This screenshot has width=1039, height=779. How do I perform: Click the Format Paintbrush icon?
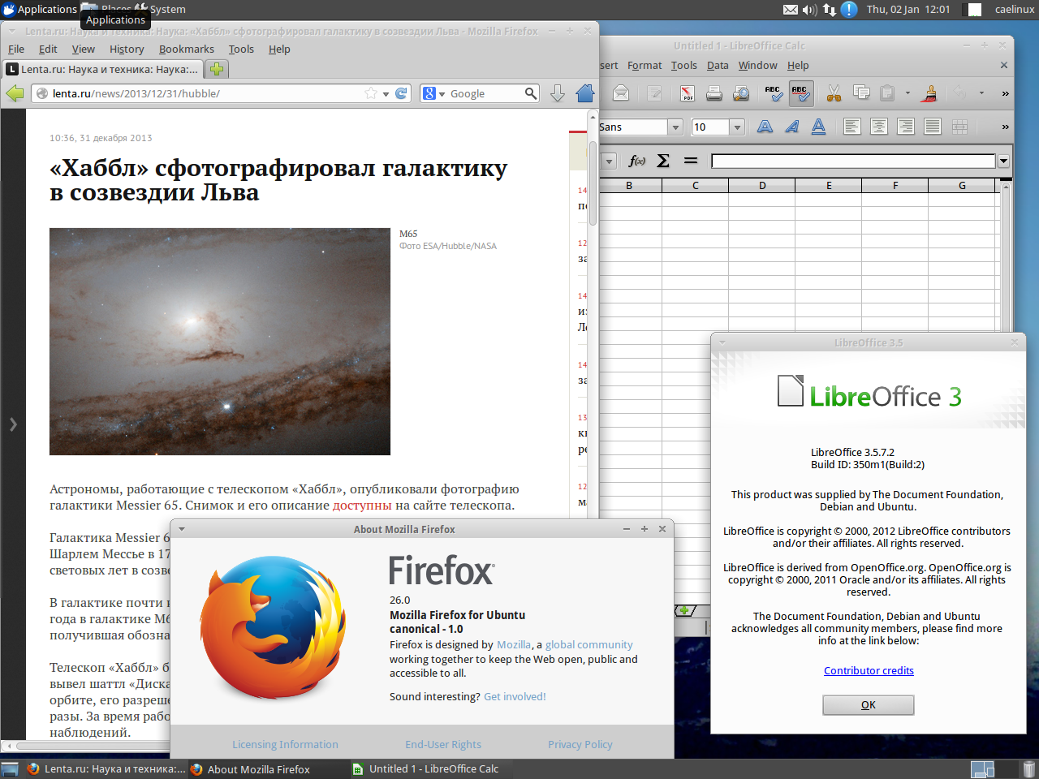coord(930,94)
